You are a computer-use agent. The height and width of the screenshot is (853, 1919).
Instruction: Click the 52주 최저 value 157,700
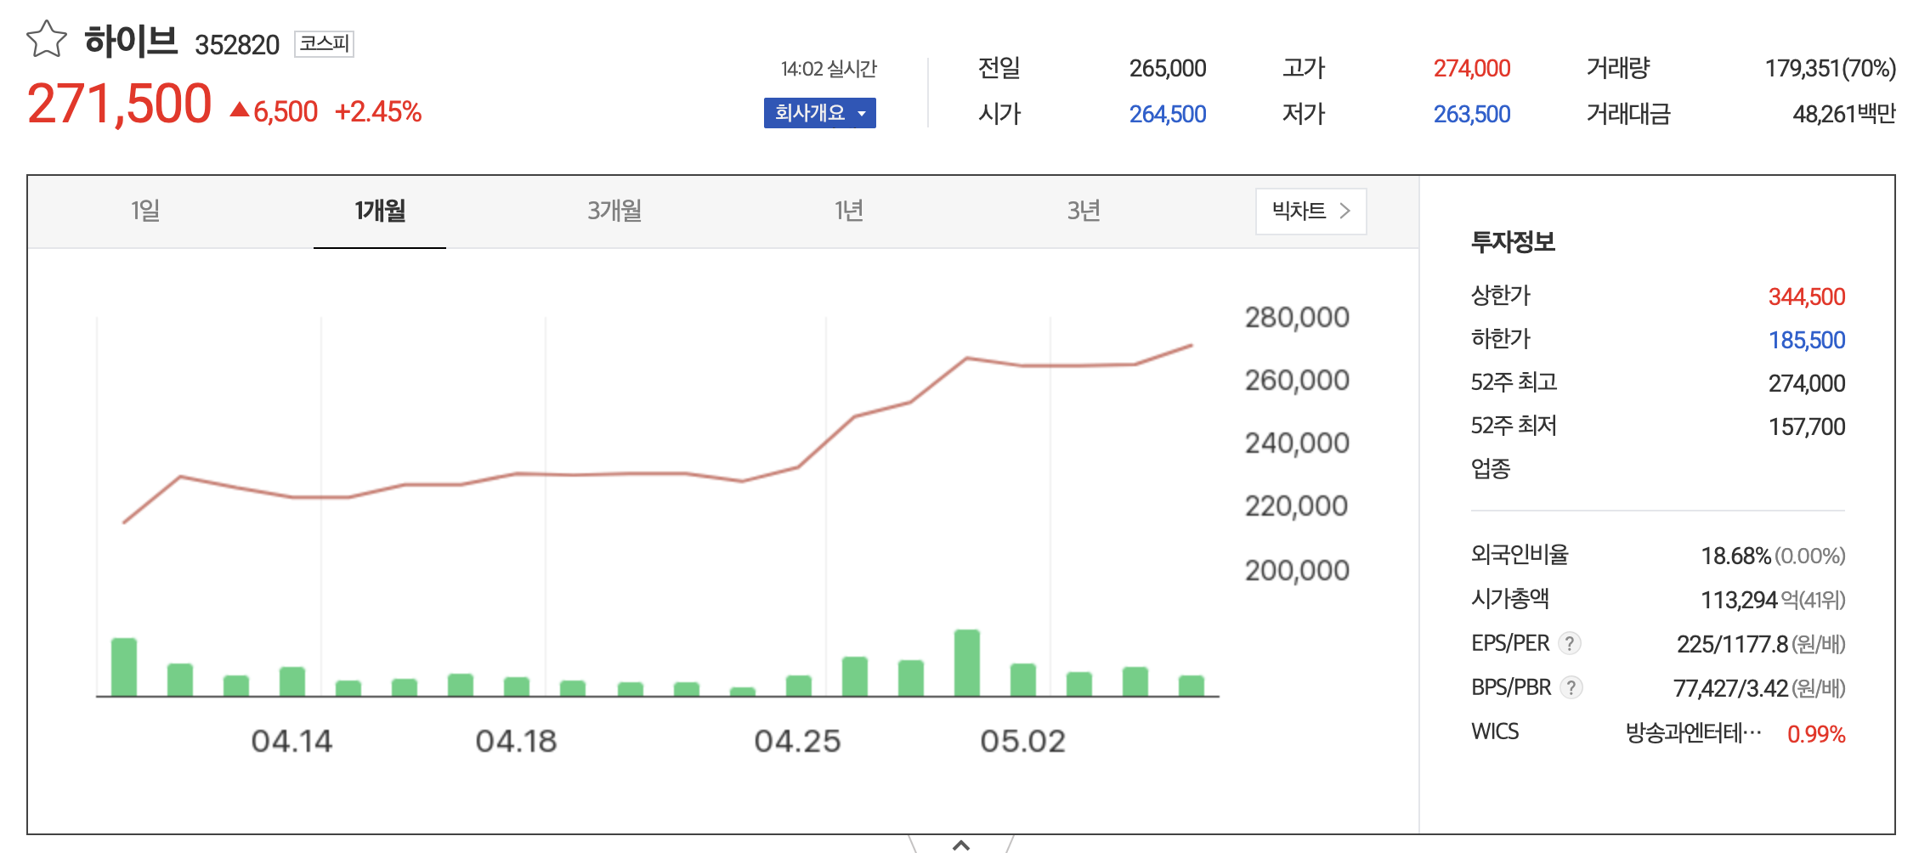click(x=1807, y=427)
